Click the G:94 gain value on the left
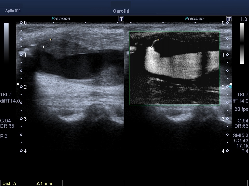Viewport: 249px width, 186px height. 5,121
